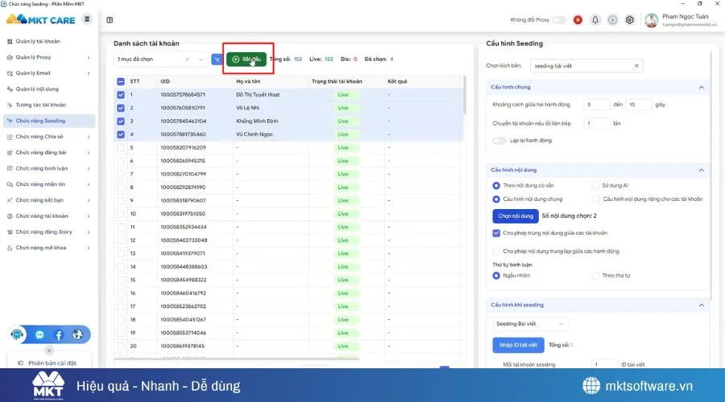Click the Chọn nội dung button
The height and width of the screenshot is (402, 725).
pos(516,216)
